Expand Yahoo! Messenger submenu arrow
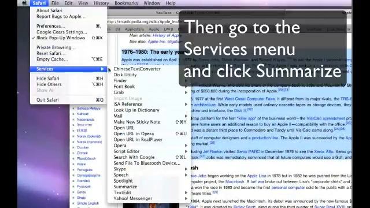Viewport: 370px width, 208px height. click(186, 199)
